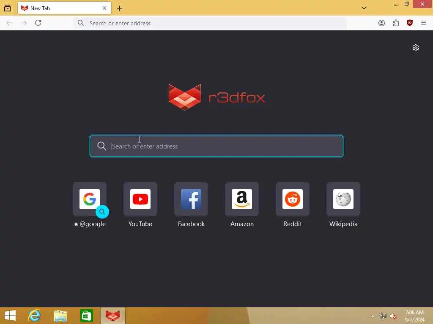433x324 pixels.
Task: Open a new tab with plus button
Action: 119,8
